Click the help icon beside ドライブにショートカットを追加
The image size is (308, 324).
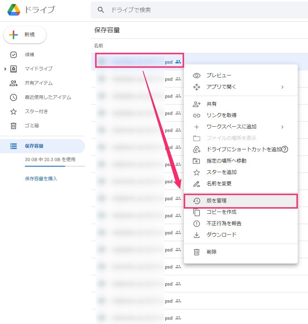coord(285,149)
